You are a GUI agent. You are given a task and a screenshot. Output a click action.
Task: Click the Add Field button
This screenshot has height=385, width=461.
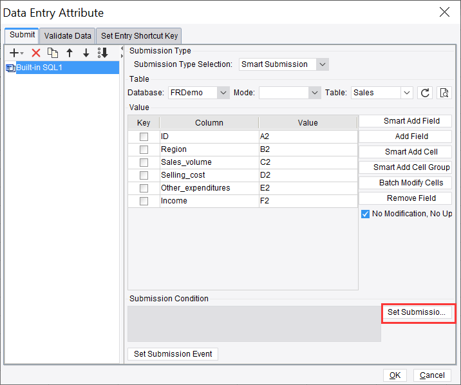pyautogui.click(x=405, y=136)
